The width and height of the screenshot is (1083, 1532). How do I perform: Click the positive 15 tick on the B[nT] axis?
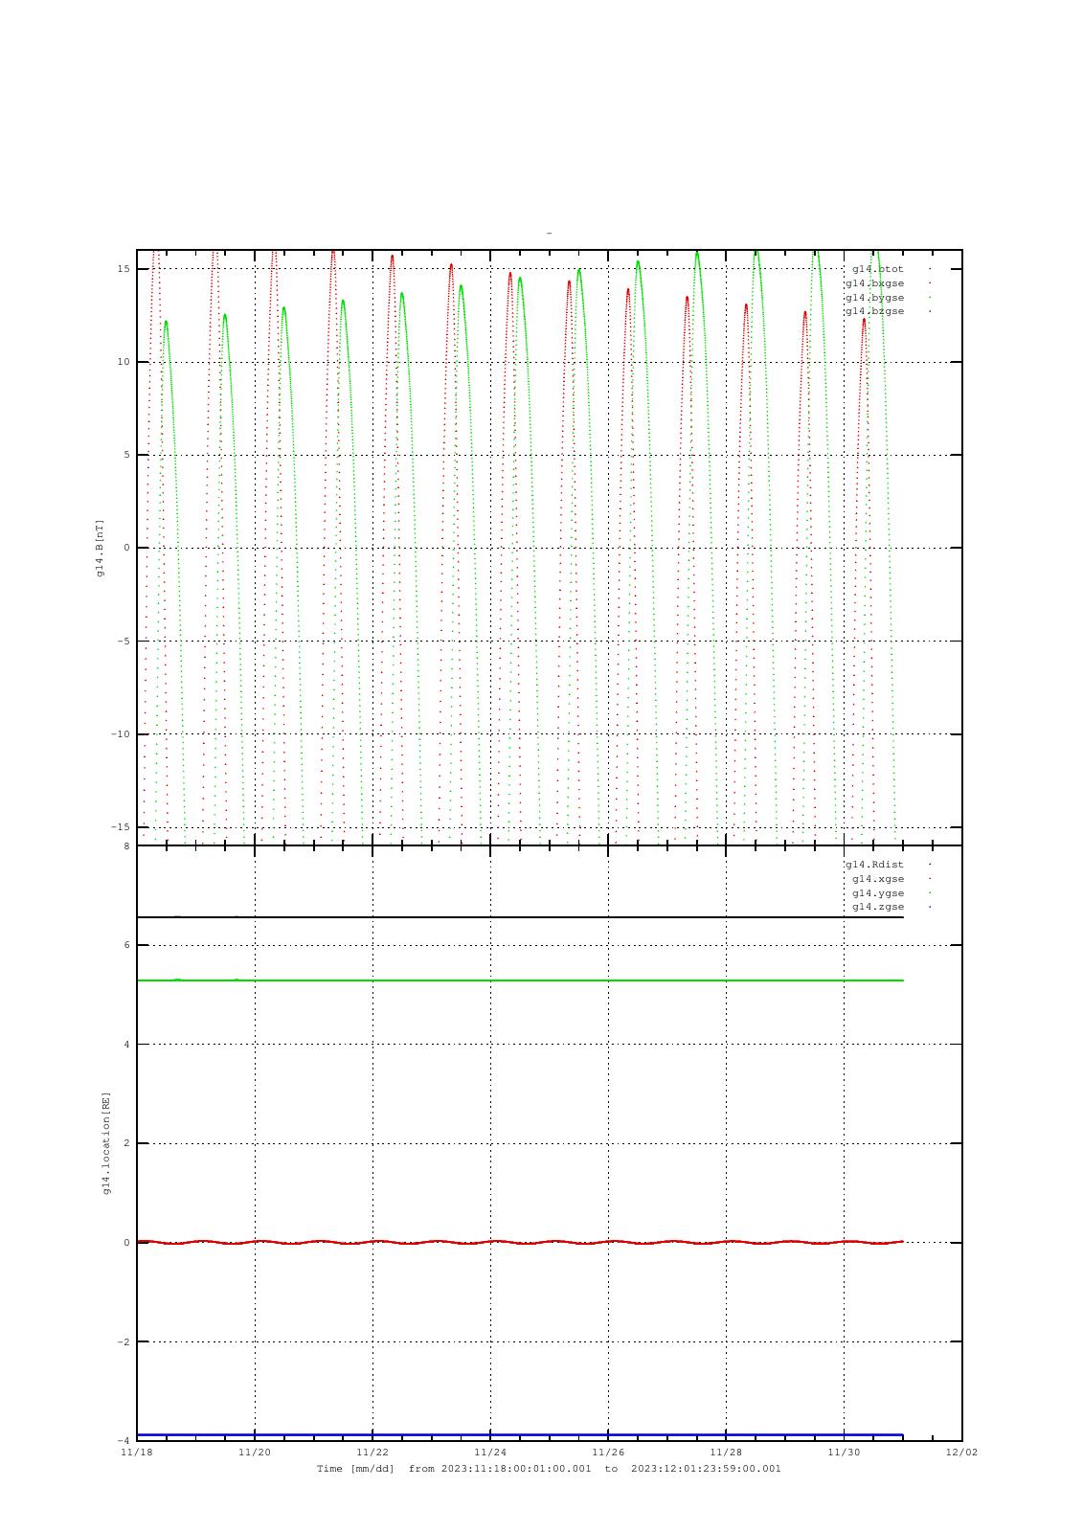coord(124,269)
